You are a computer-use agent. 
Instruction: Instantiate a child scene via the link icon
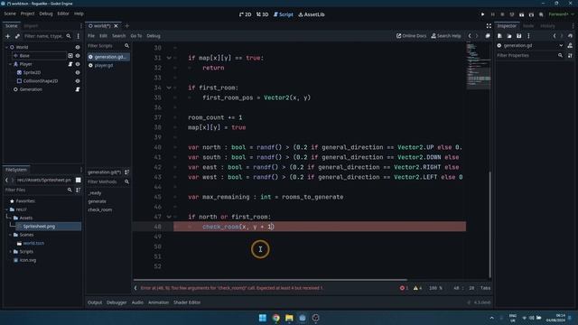(17, 36)
